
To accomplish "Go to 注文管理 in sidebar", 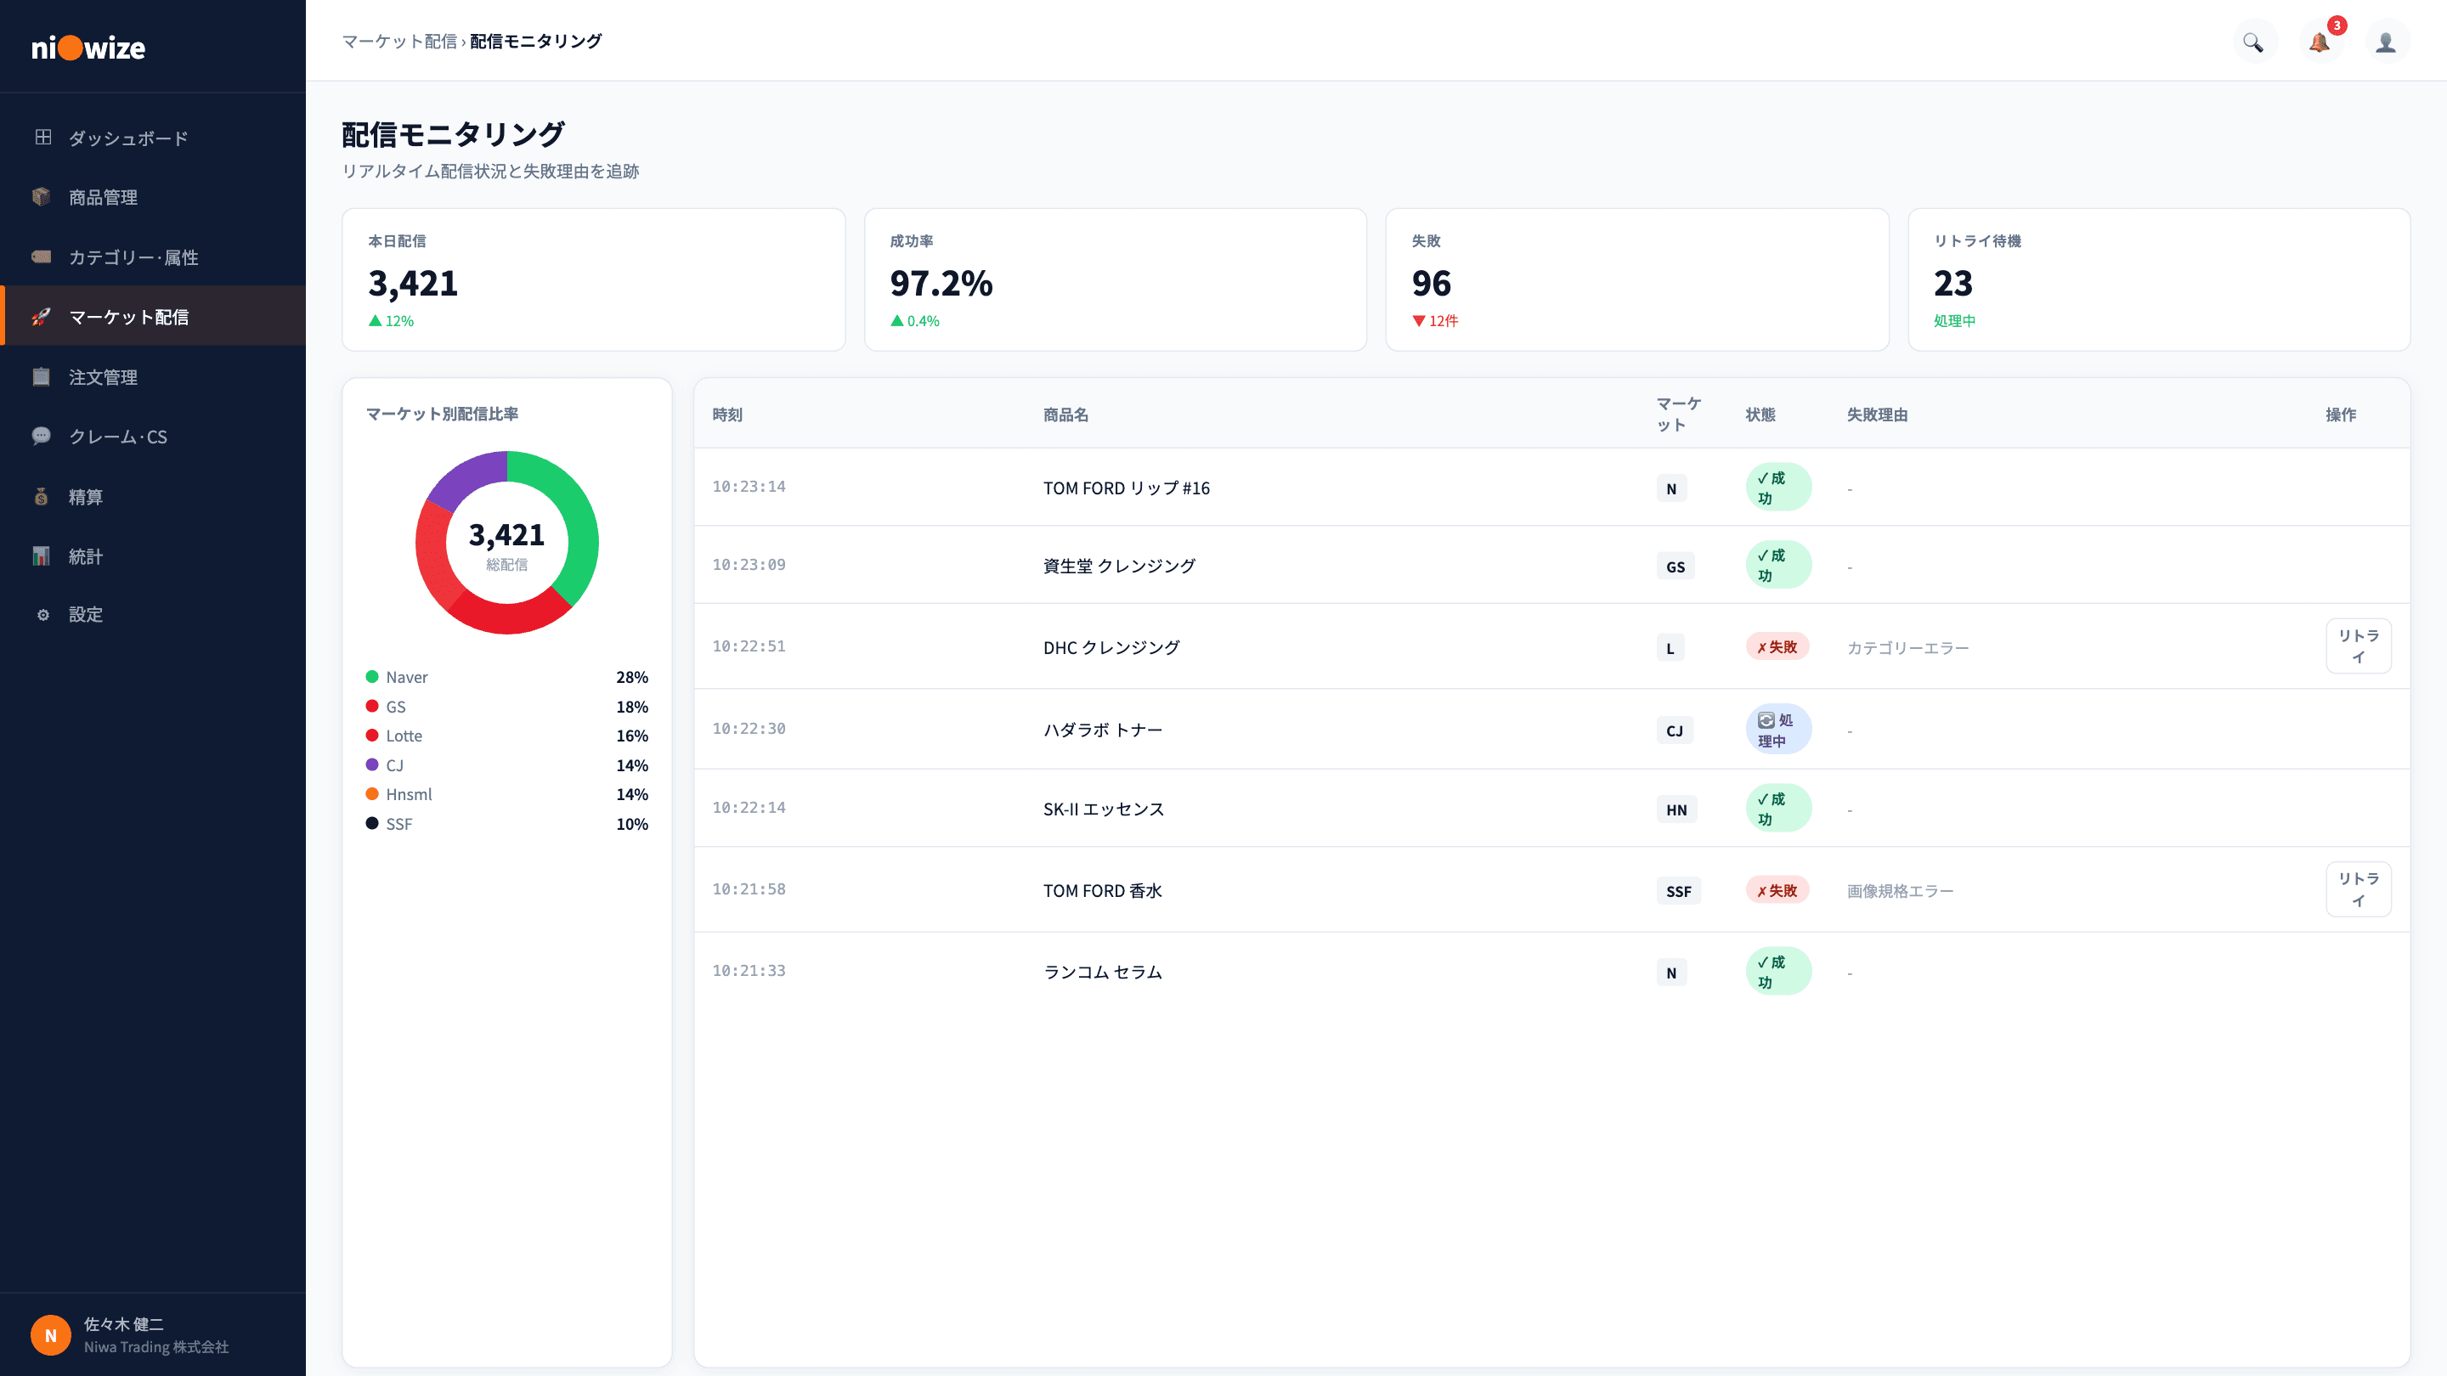I will point(154,377).
